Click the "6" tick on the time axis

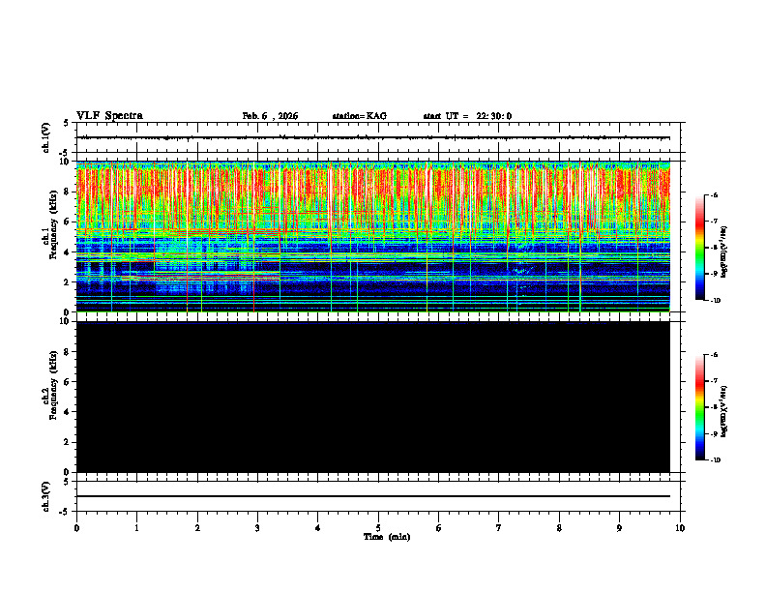point(439,528)
